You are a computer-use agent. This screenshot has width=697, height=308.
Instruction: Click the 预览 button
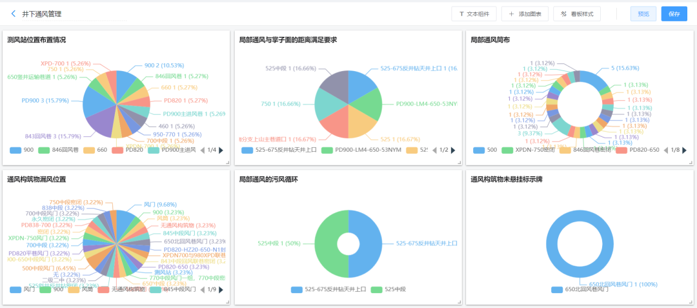(x=643, y=14)
